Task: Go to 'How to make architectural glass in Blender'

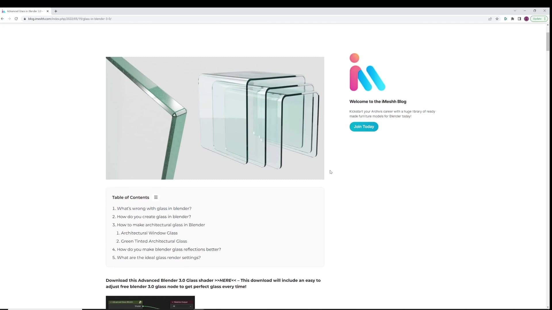Action: [161, 225]
